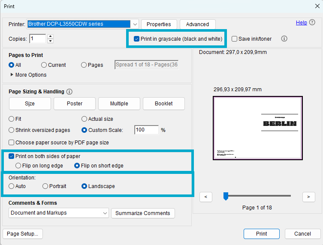Click the page preview slider handle
This screenshot has height=245, width=323.
[226, 196]
